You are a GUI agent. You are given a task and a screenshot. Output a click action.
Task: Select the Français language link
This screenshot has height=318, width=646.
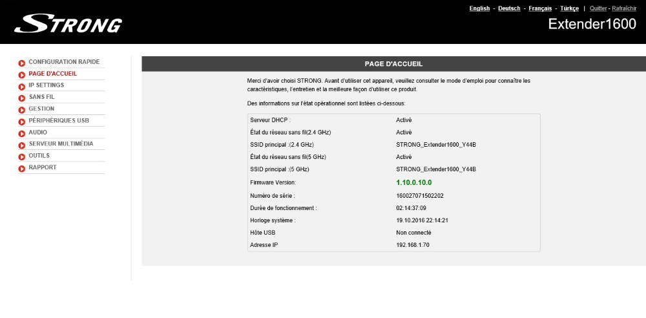pos(540,8)
